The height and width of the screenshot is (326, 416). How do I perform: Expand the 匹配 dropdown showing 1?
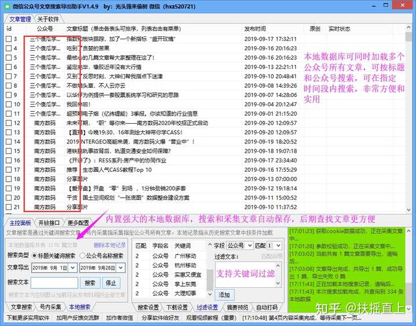[274, 246]
